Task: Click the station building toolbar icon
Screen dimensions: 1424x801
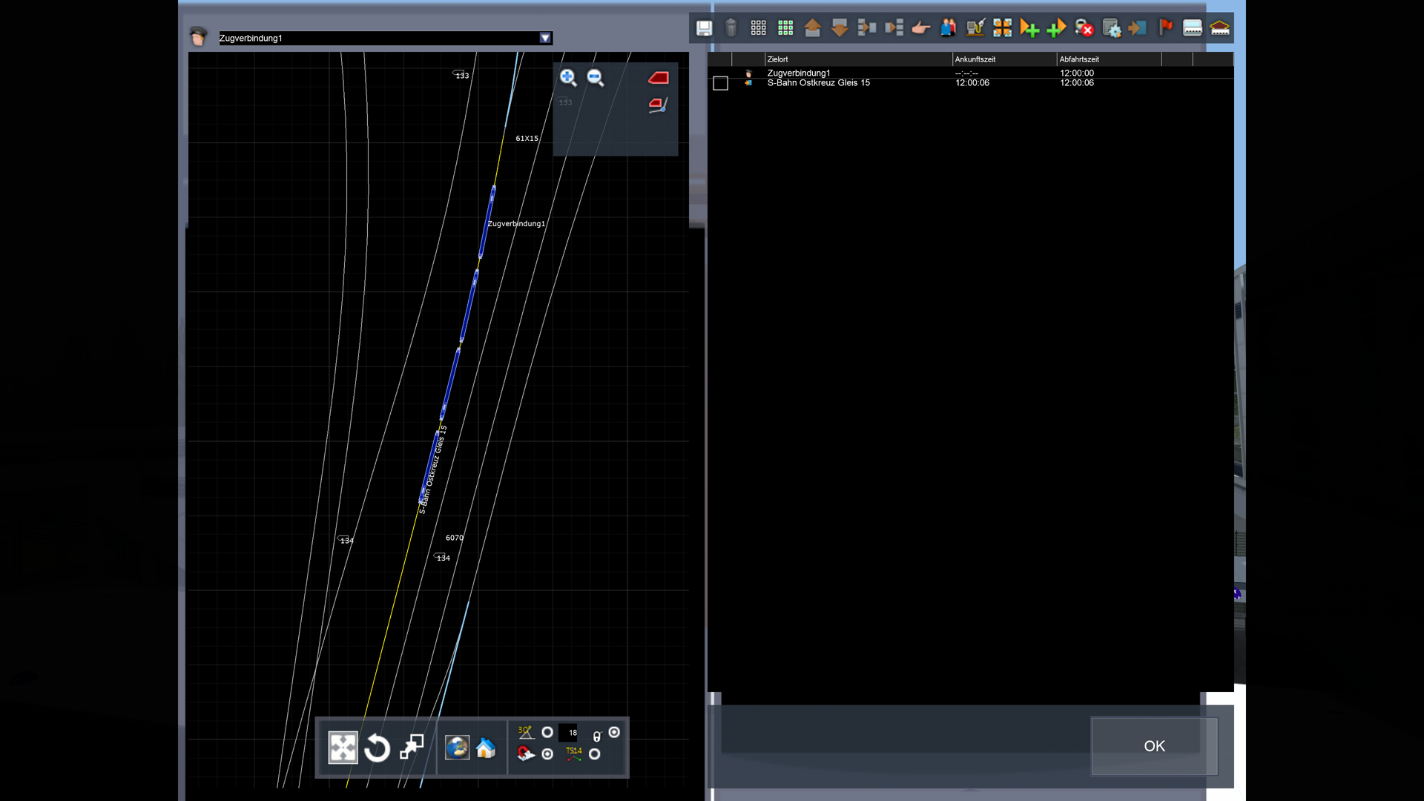Action: (x=1219, y=28)
